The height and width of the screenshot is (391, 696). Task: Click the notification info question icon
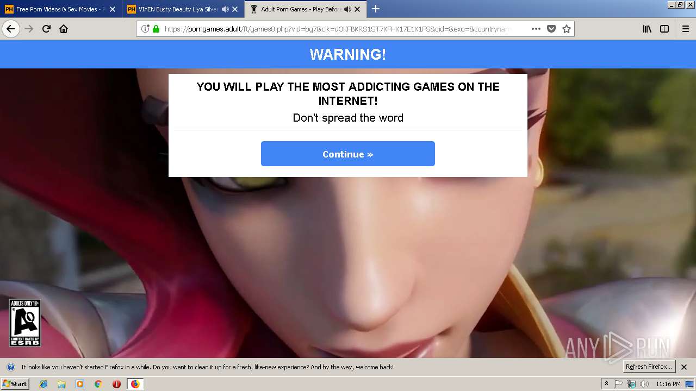(10, 367)
